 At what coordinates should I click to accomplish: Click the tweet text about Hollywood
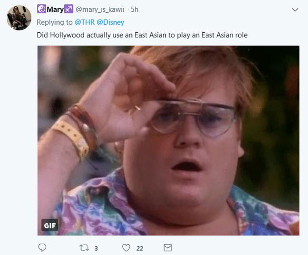(142, 35)
